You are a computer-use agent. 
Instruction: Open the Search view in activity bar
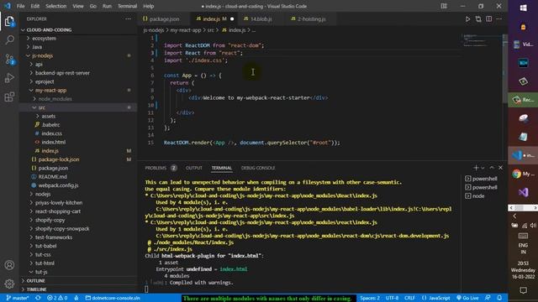tap(9, 40)
